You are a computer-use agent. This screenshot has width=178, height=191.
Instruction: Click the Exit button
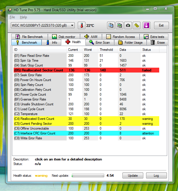[161, 25]
